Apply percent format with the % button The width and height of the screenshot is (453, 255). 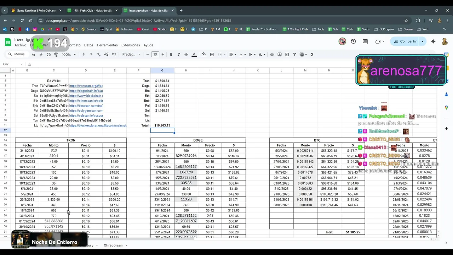[91, 55]
